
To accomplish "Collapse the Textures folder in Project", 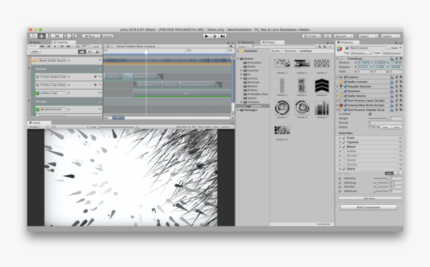I will click(241, 102).
